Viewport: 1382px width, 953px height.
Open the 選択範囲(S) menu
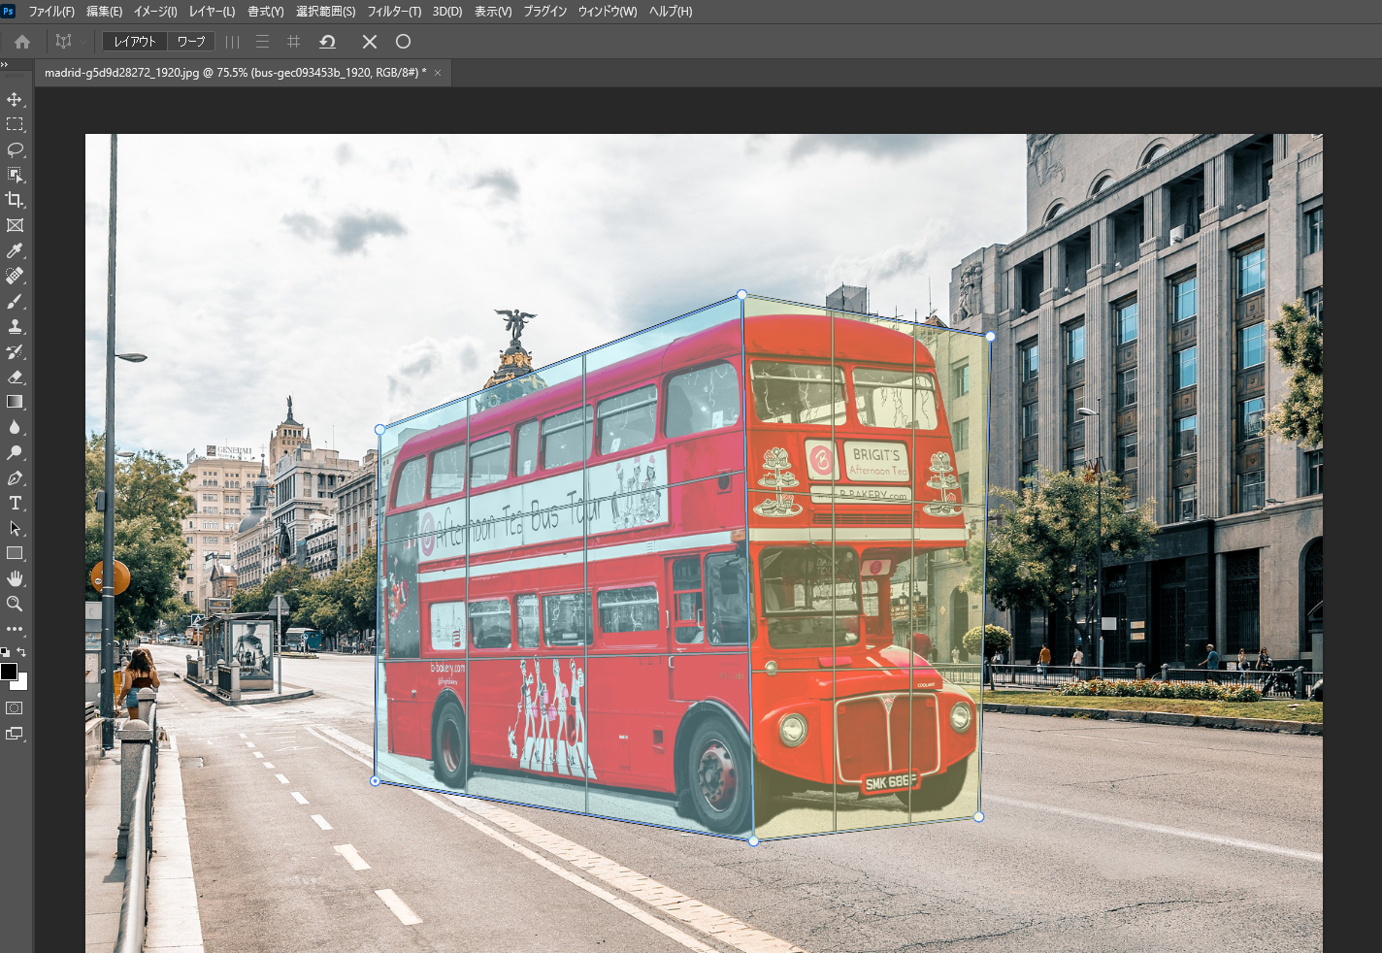pos(326,12)
